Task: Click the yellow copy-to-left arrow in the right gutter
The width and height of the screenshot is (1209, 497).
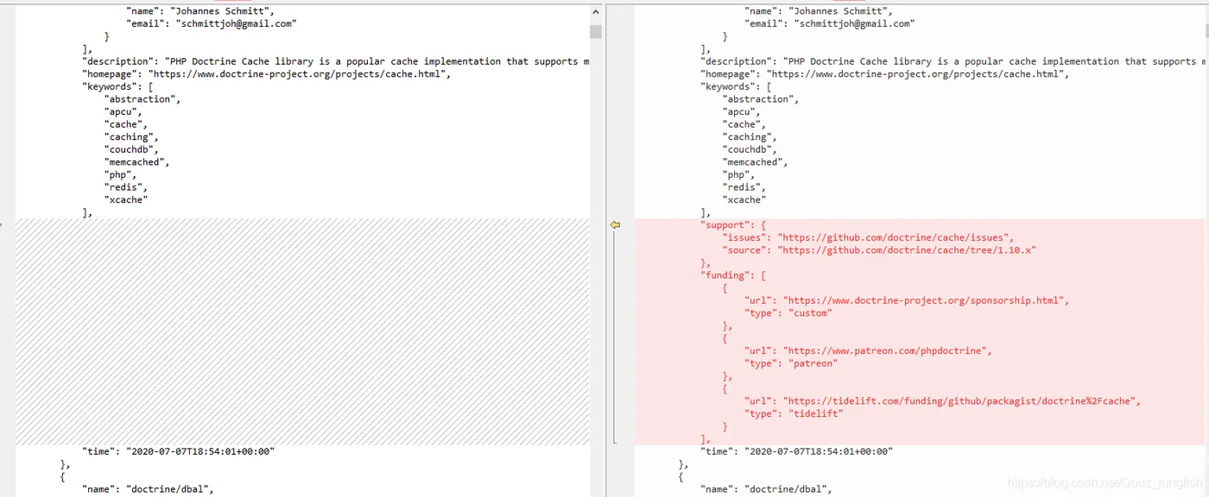Action: [615, 224]
